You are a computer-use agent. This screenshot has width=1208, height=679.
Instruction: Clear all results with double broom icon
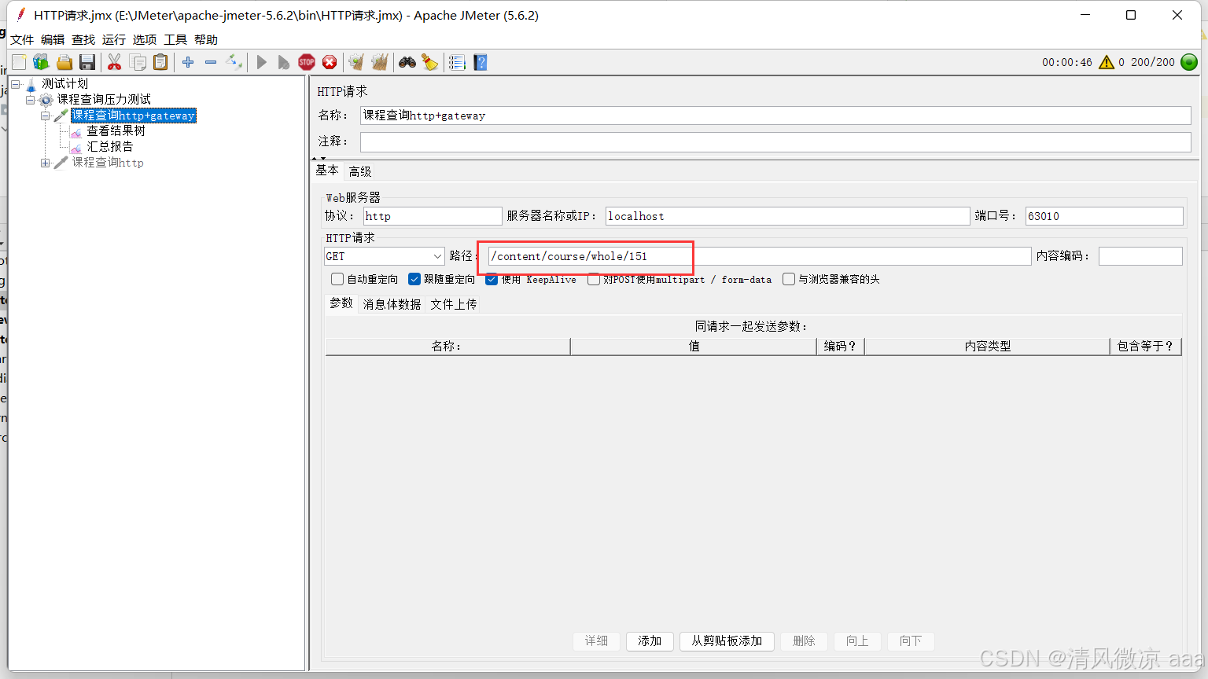pyautogui.click(x=380, y=62)
